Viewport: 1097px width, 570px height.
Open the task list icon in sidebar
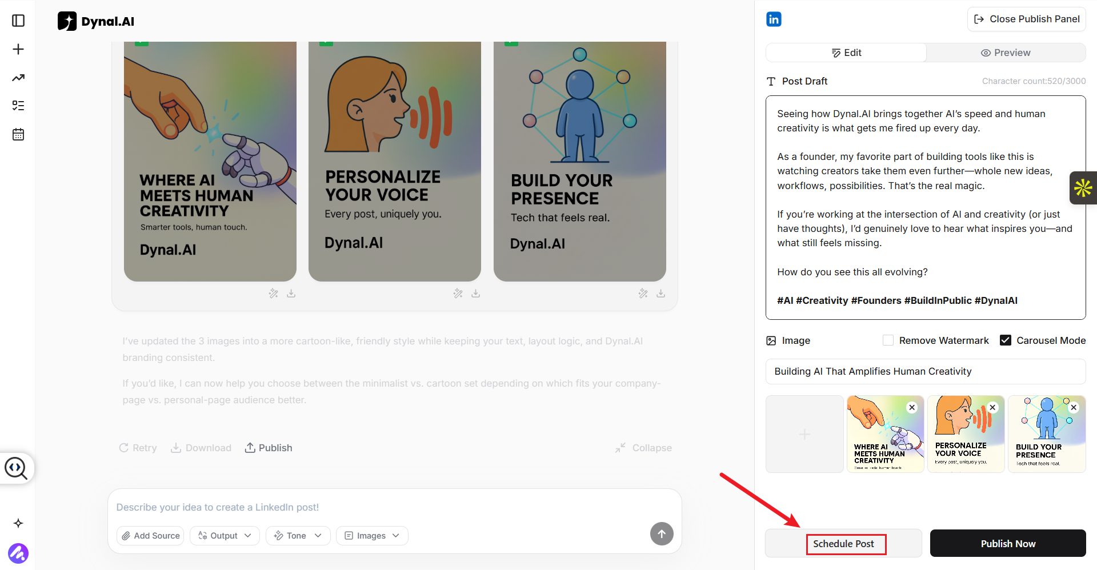pyautogui.click(x=18, y=106)
